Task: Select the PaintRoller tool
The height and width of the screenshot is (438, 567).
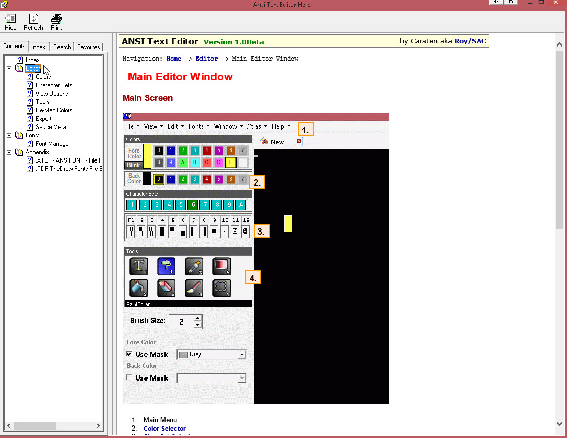Action: (166, 266)
